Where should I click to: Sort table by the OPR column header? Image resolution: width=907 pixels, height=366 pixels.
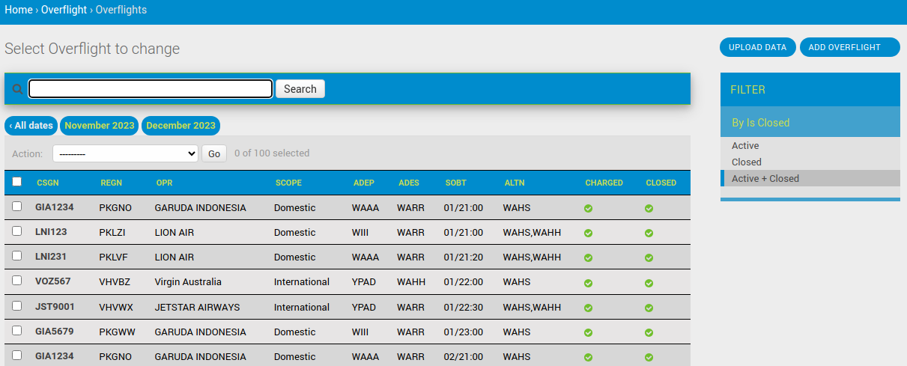tap(164, 183)
